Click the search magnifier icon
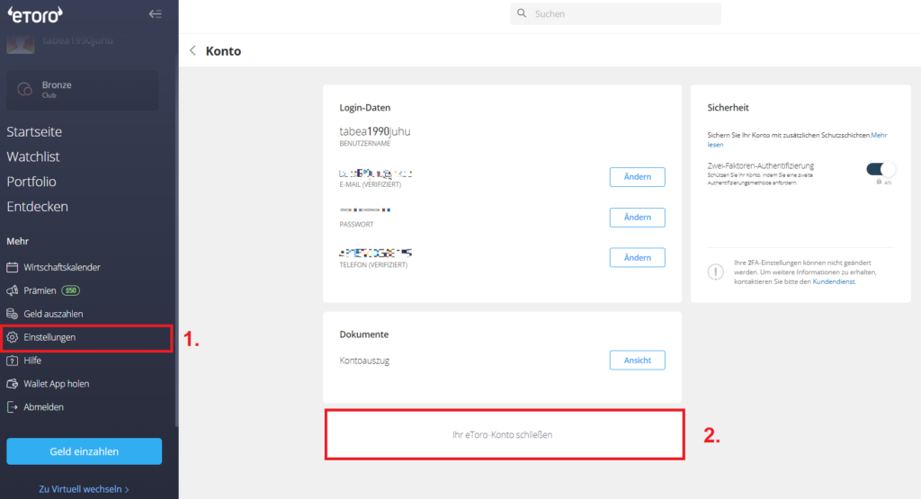 click(x=522, y=13)
